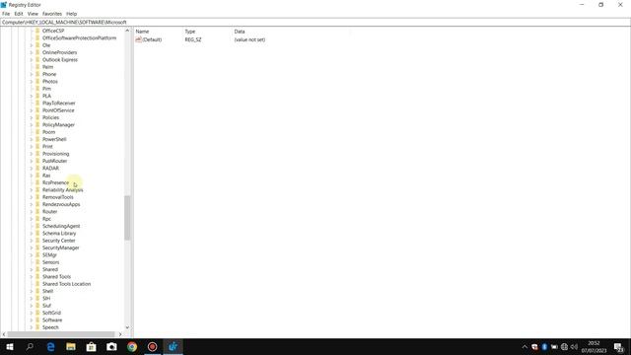Click the folder icon beside Outlook Express
This screenshot has width=631, height=355.
(x=37, y=59)
